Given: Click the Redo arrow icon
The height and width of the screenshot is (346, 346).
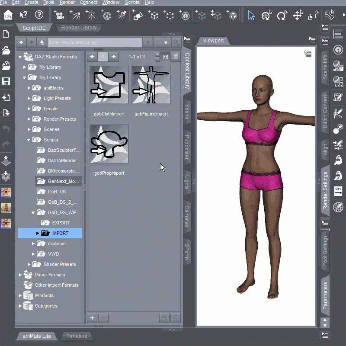Looking at the screenshot, I should click(6, 144).
